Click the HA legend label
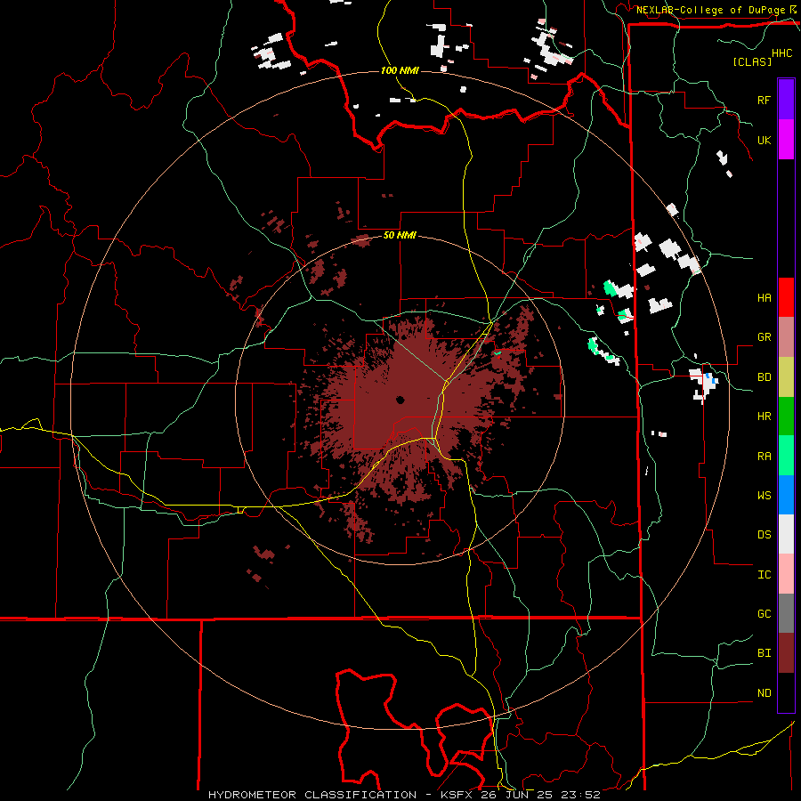 (x=764, y=298)
